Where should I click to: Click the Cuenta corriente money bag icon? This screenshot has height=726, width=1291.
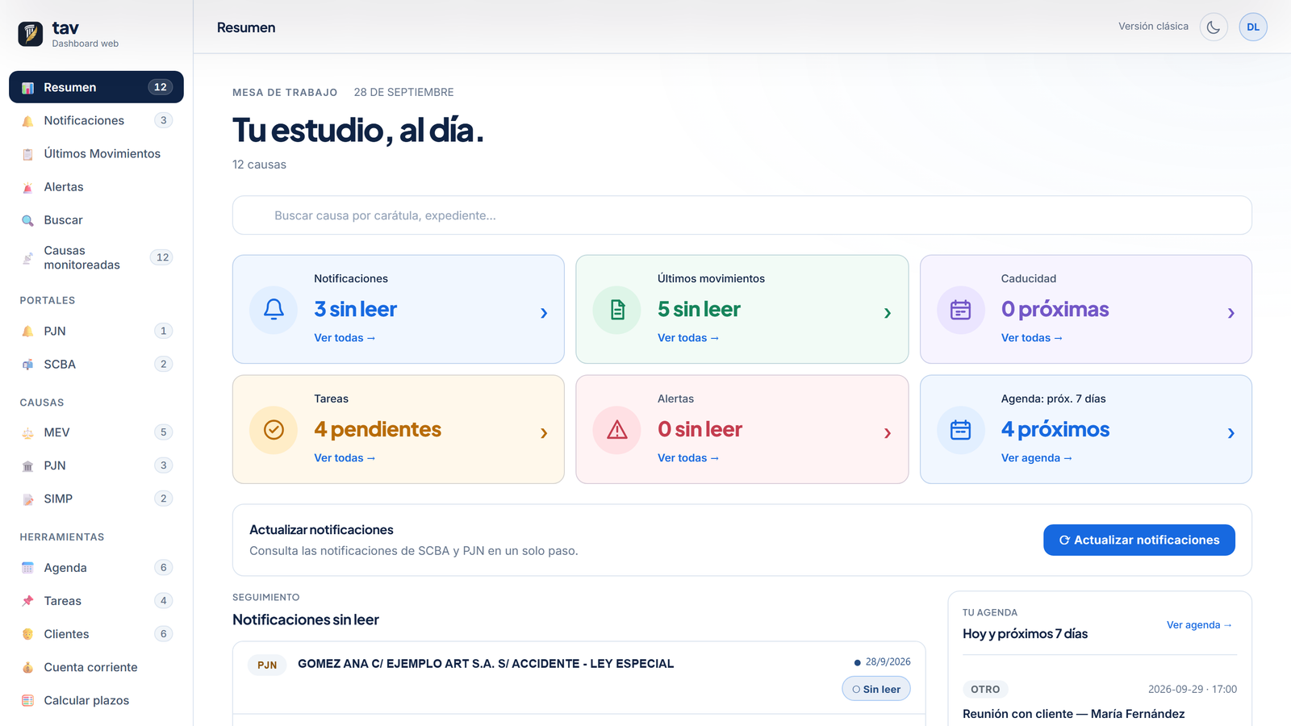(x=27, y=667)
